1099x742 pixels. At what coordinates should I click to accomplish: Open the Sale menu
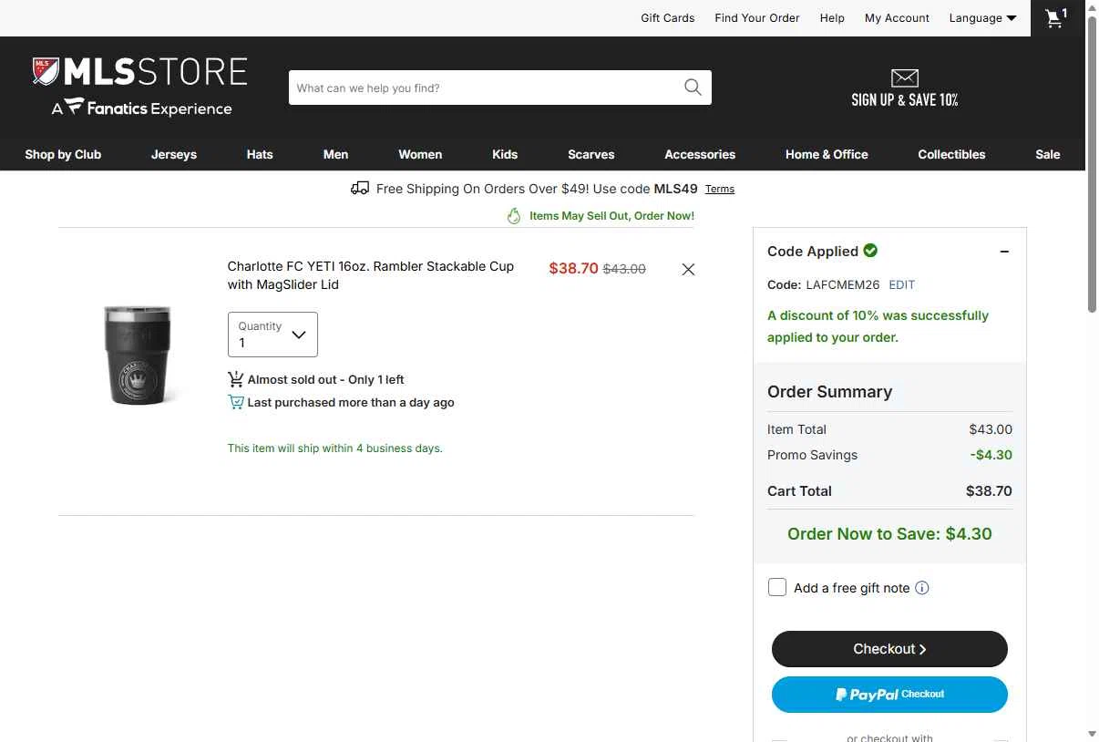point(1048,154)
